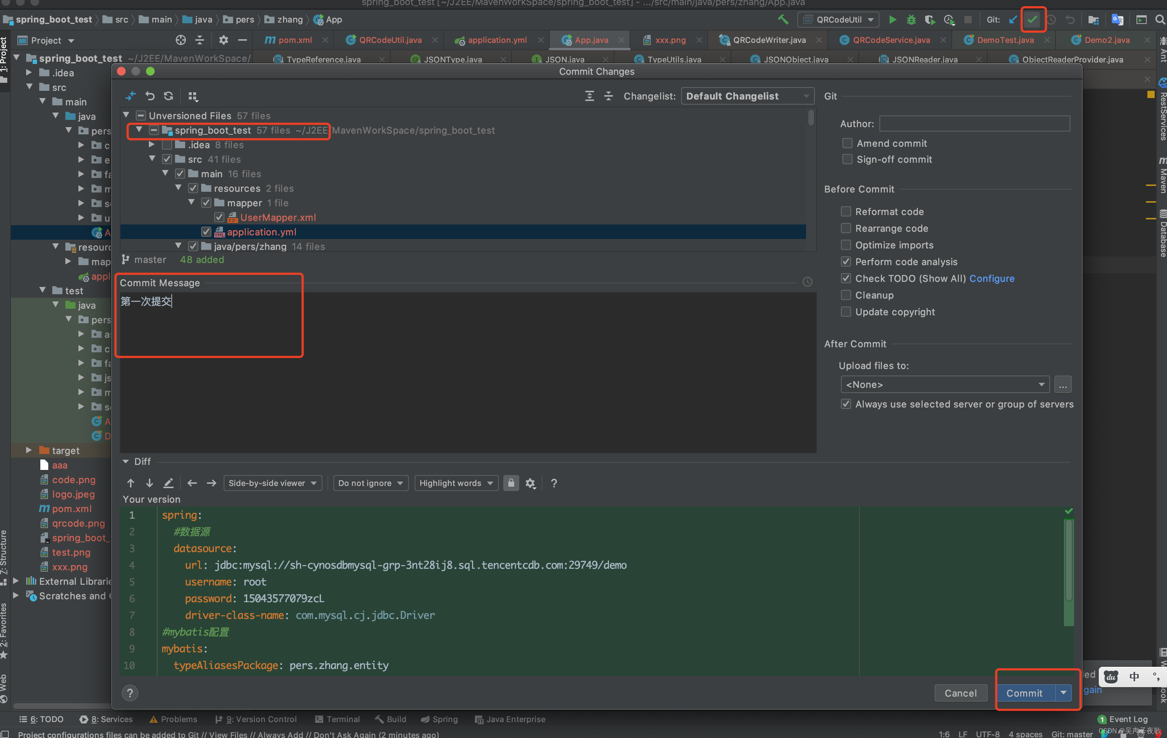Uncheck the src folder checkbox in commit tree
This screenshot has width=1167, height=738.
[167, 159]
